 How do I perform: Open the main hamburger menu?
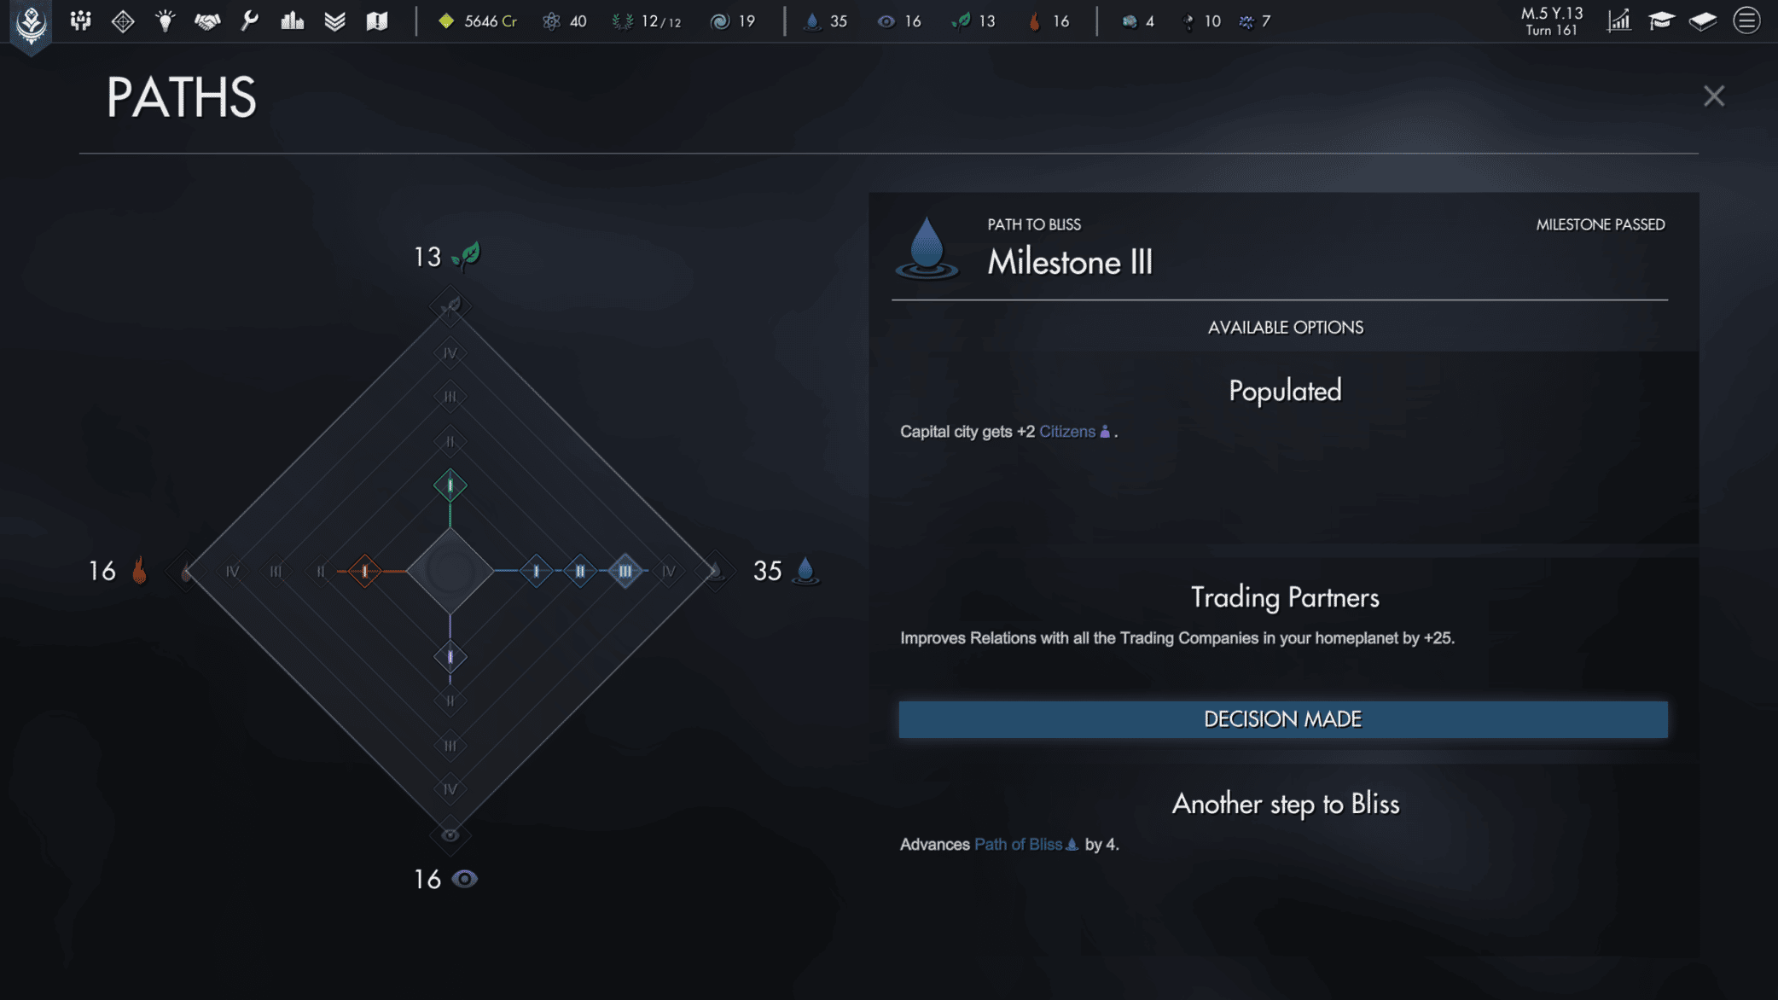tap(1746, 20)
